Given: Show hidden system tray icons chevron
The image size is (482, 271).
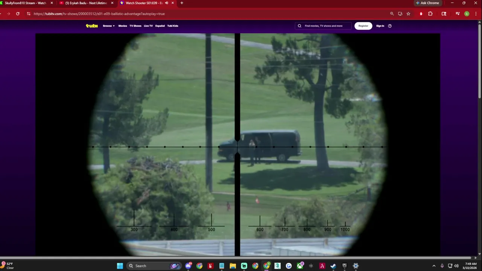Looking at the screenshot, I should coord(434,266).
